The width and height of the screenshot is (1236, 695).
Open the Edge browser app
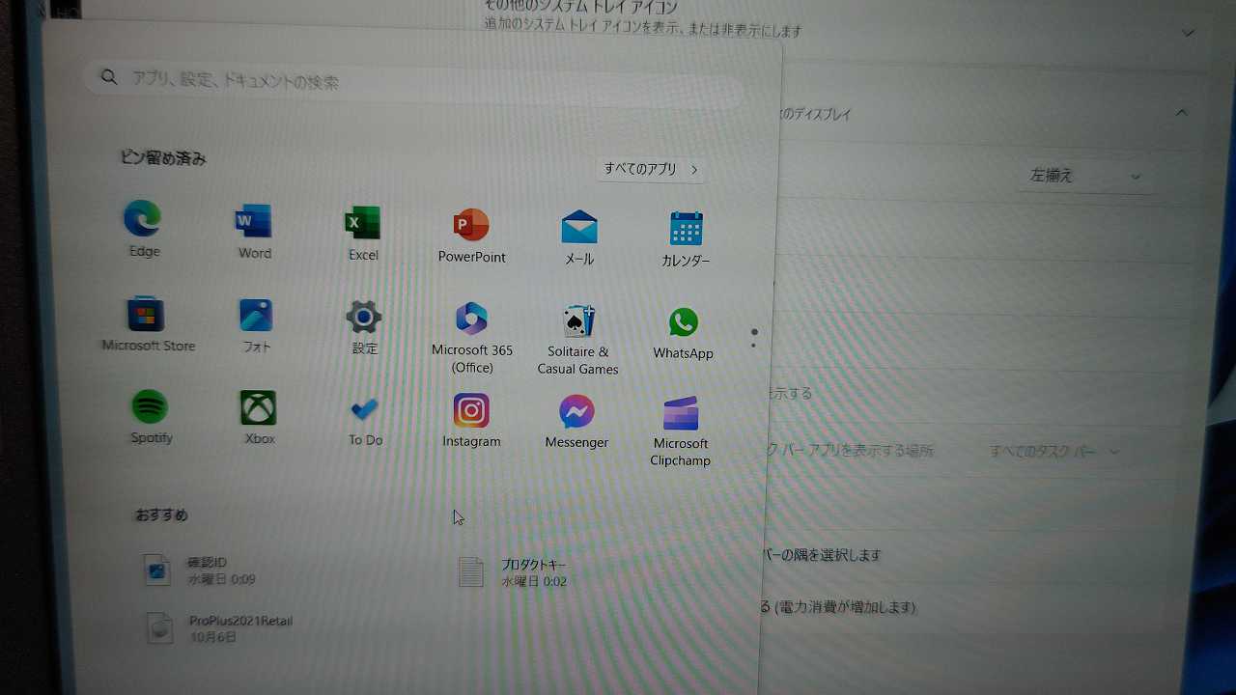coord(143,229)
